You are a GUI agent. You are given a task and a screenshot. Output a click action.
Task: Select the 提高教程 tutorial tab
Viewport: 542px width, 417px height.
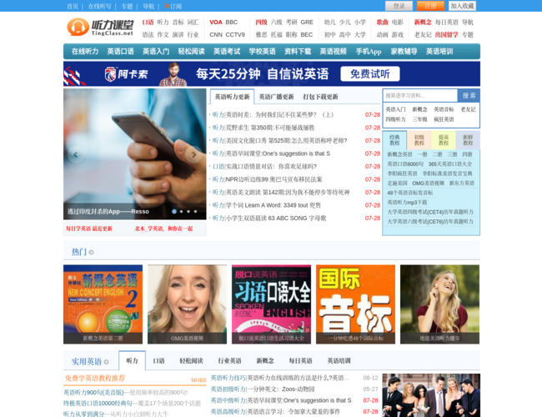click(x=444, y=140)
